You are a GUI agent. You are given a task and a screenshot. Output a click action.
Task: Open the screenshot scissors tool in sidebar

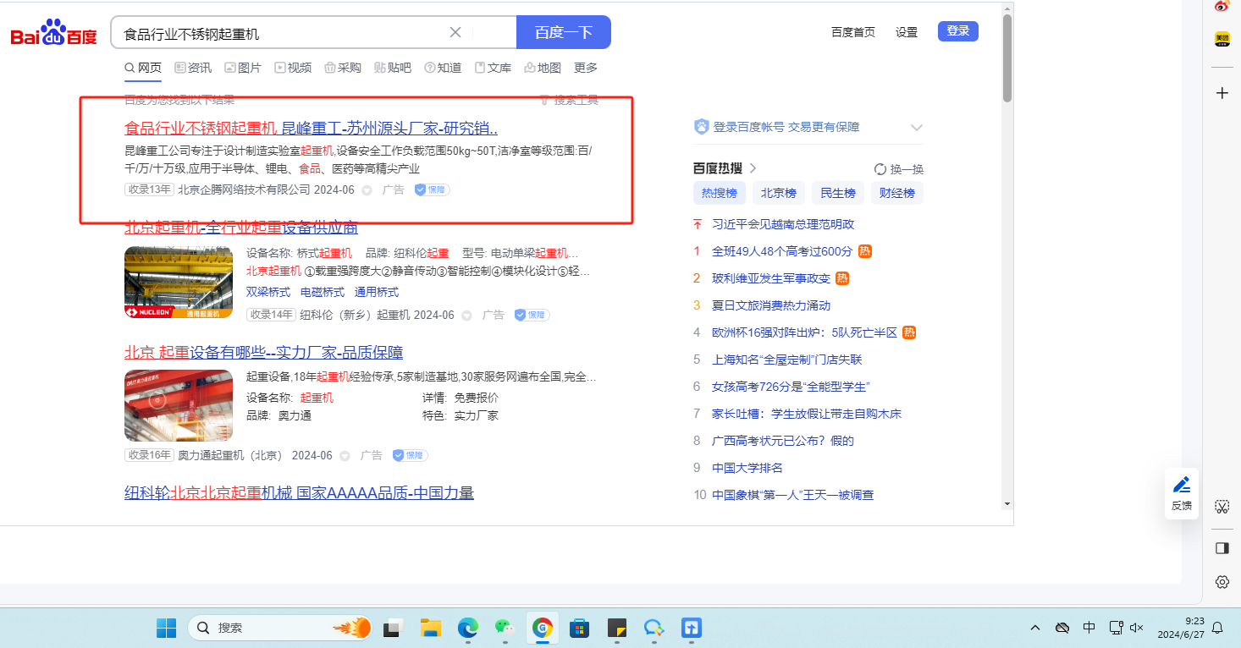1222,507
